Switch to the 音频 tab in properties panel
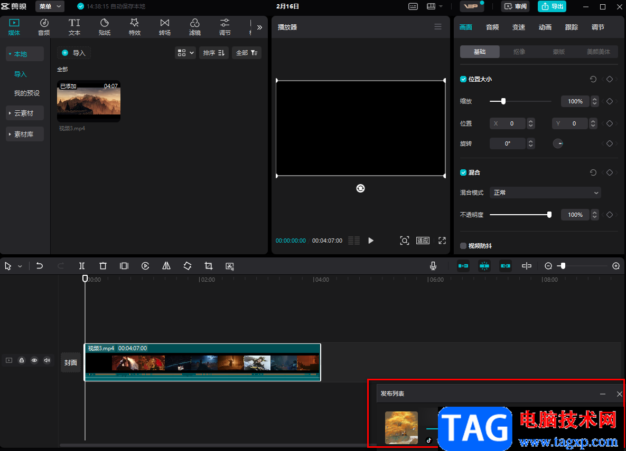The height and width of the screenshot is (451, 626). coord(492,27)
